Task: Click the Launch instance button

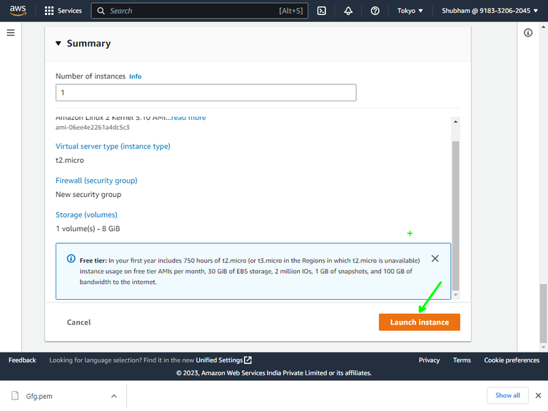Action: pyautogui.click(x=420, y=323)
